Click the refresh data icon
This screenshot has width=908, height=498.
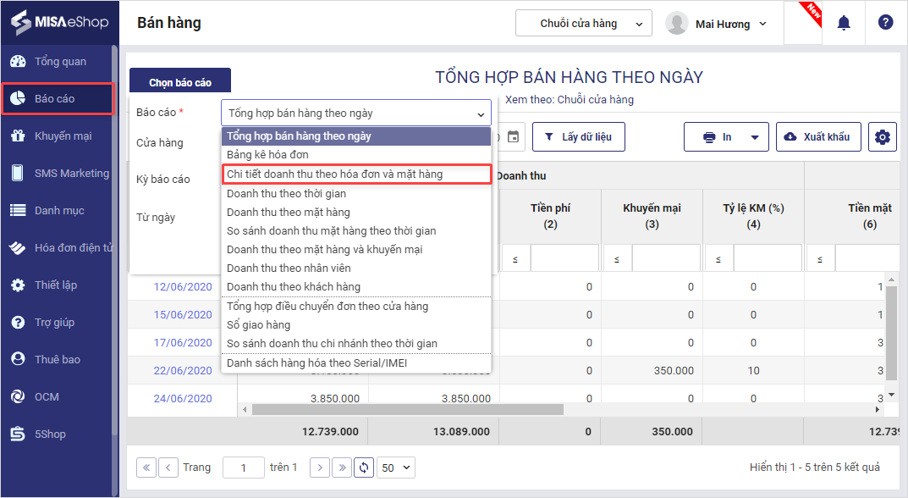pyautogui.click(x=364, y=468)
